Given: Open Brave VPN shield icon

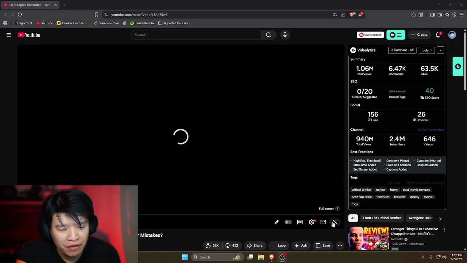Looking at the screenshot, I should point(454,15).
